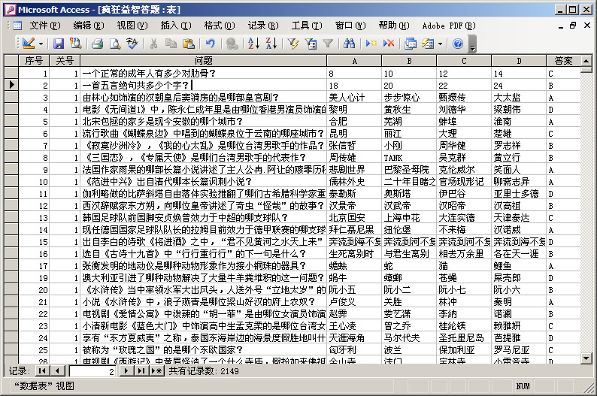Go to first record navigation button
Screen dimensions: 597x396
[x=42, y=371]
